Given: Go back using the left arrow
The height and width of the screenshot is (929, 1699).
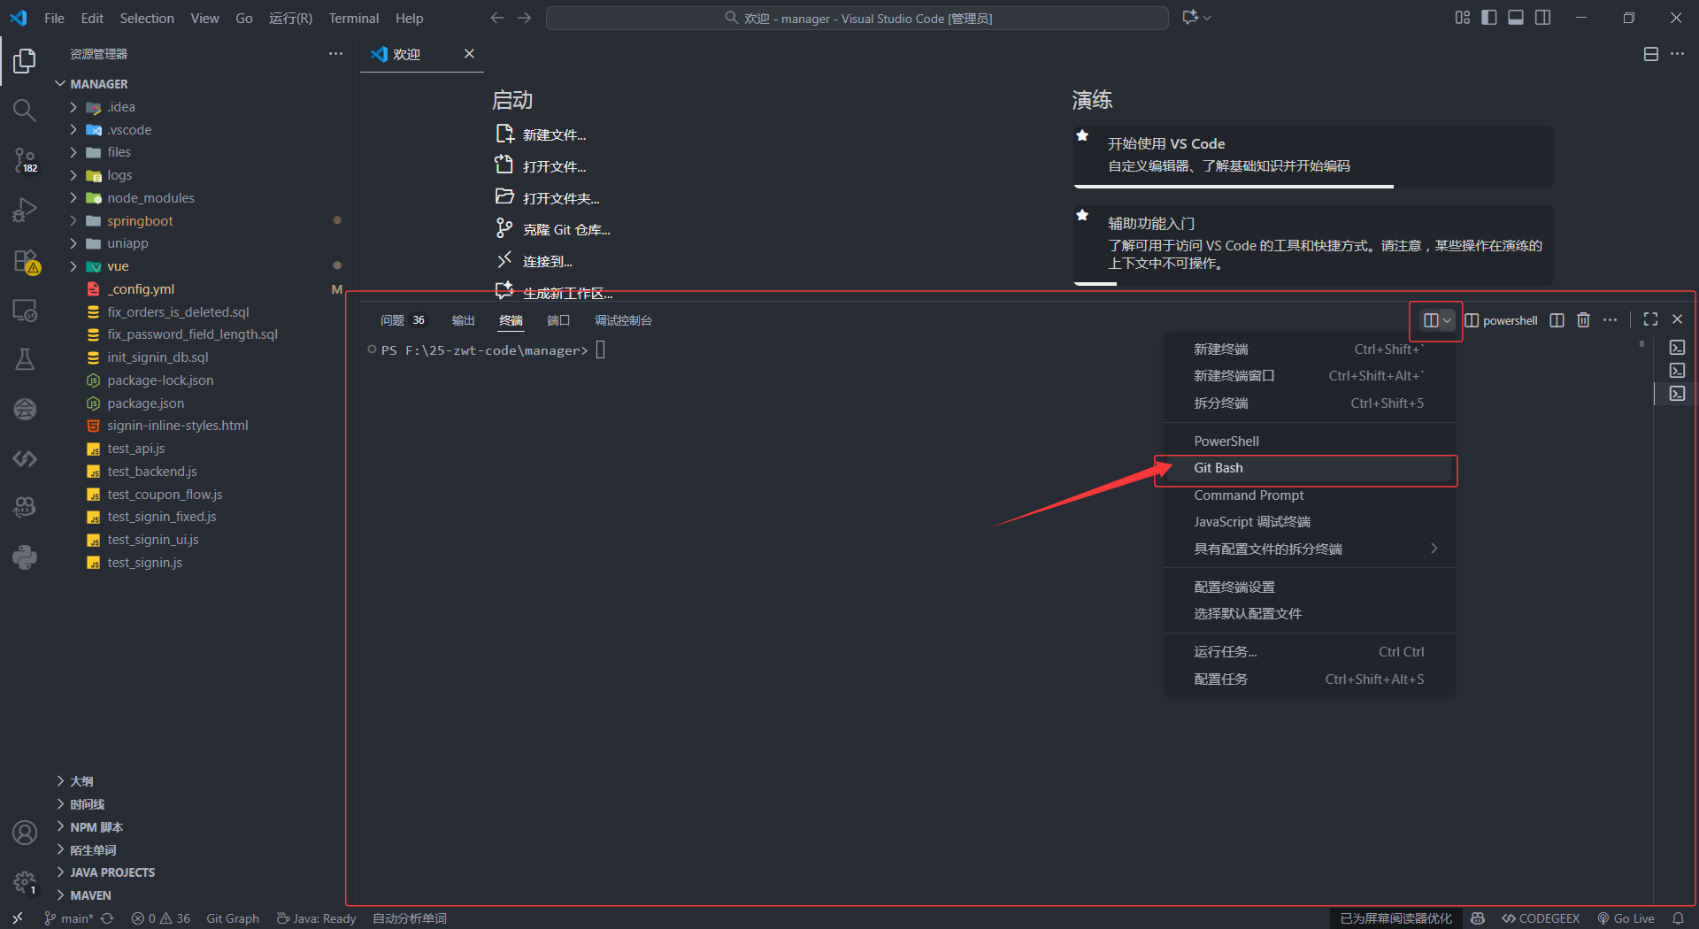Looking at the screenshot, I should 497,18.
